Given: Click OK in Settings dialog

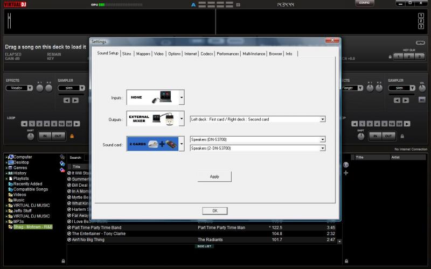Looking at the screenshot, I should click(214, 211).
